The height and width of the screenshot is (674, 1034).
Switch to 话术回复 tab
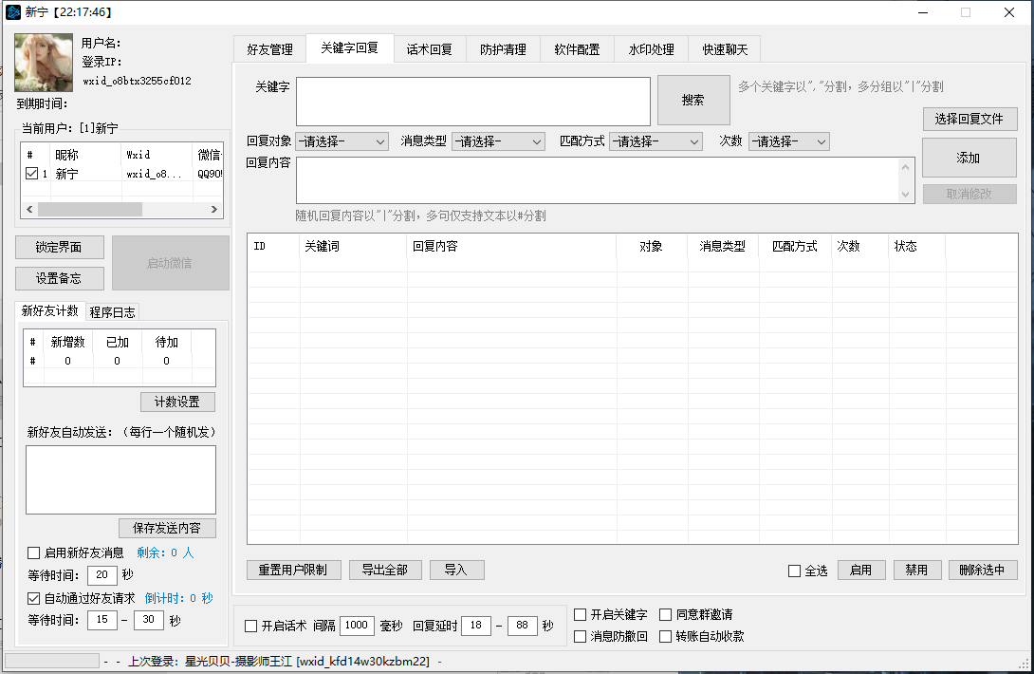430,49
